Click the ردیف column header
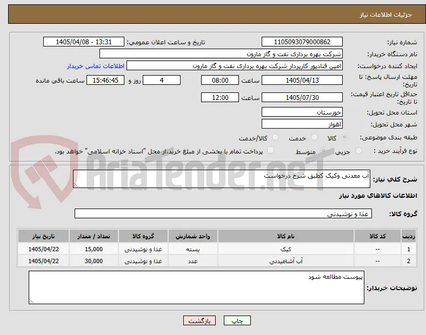 point(409,236)
